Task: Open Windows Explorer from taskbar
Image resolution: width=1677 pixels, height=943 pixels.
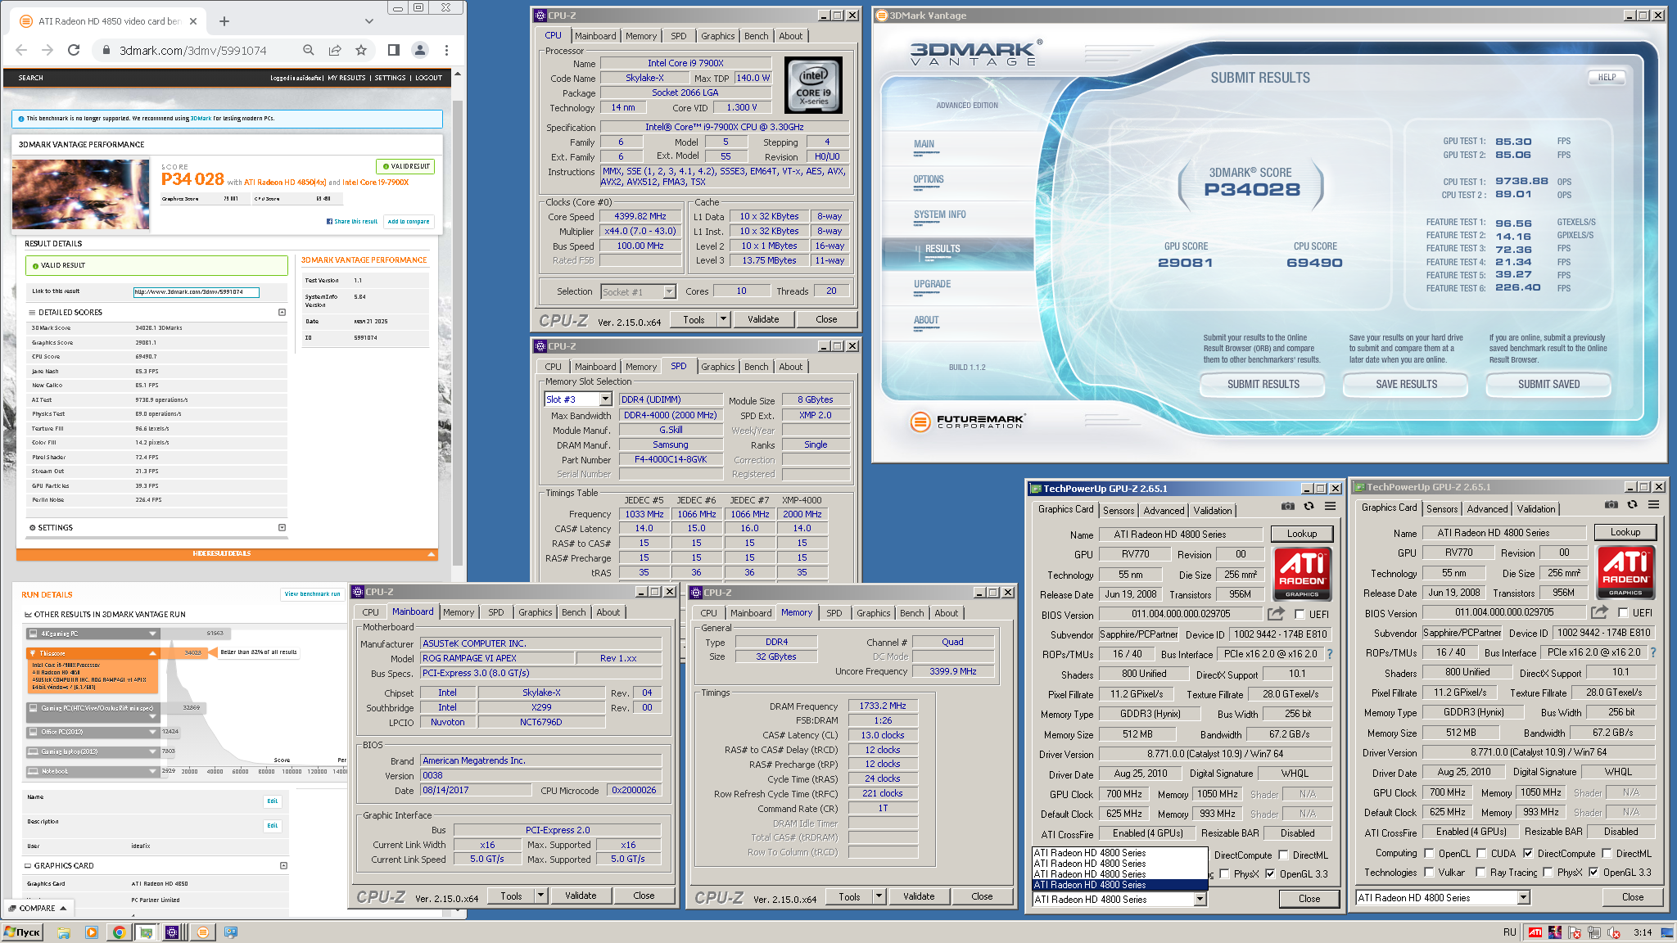Action: click(64, 932)
